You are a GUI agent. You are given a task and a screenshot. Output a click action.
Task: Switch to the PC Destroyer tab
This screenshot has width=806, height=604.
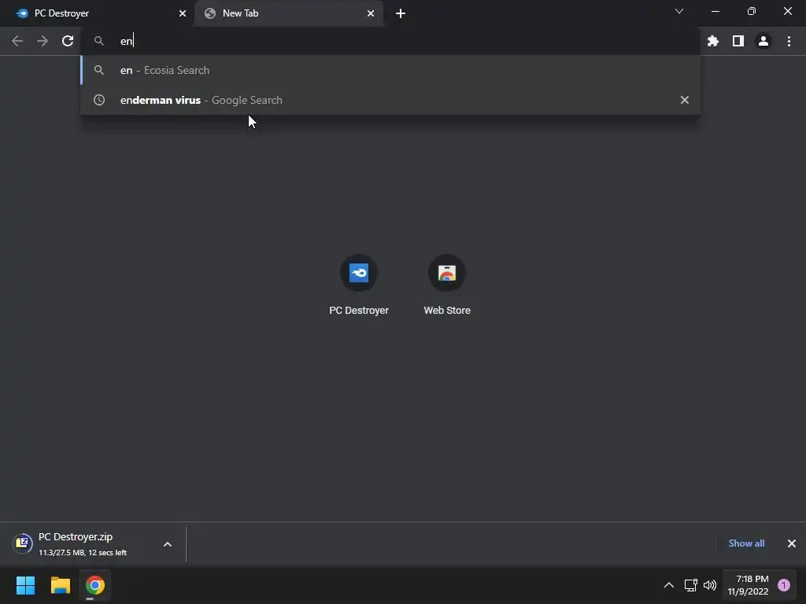click(98, 13)
